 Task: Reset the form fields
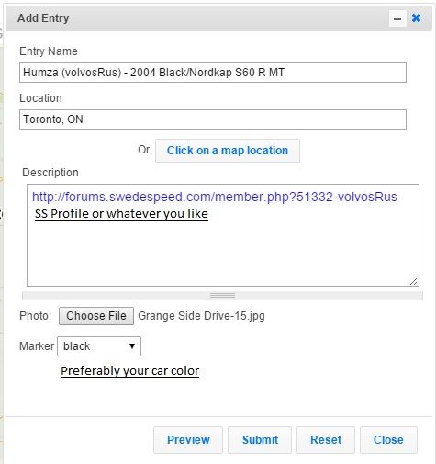pos(326,440)
